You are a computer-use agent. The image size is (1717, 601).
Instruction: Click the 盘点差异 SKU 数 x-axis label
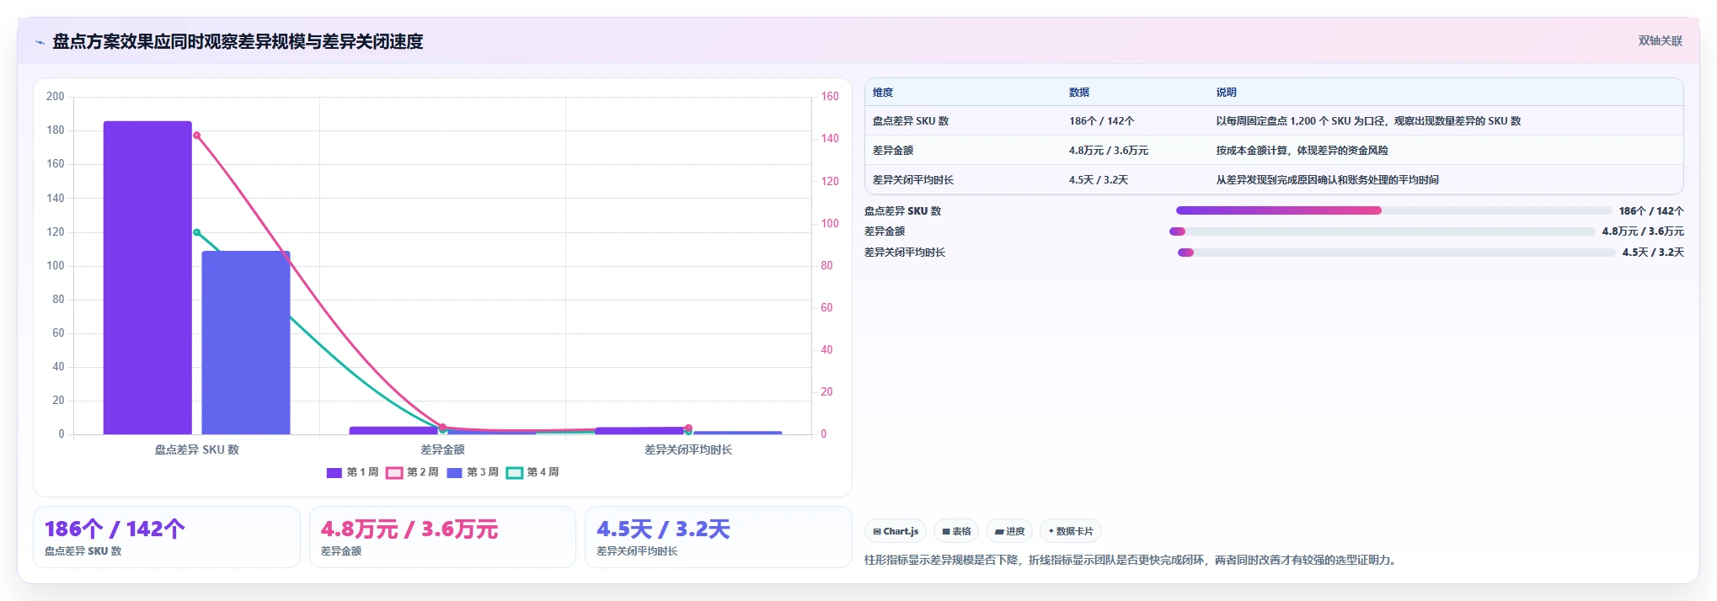[196, 449]
